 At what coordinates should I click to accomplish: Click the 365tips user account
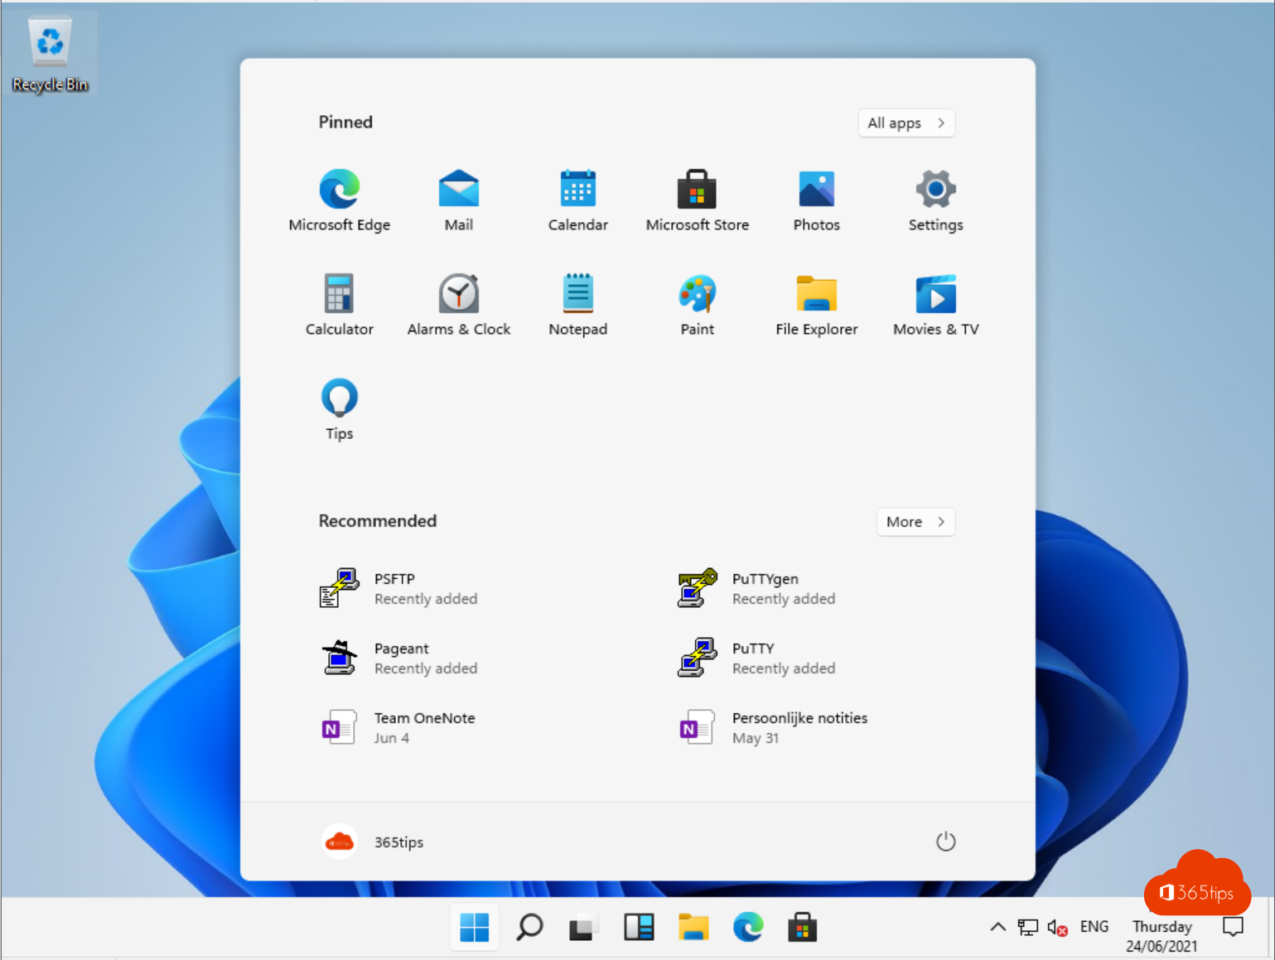point(371,842)
